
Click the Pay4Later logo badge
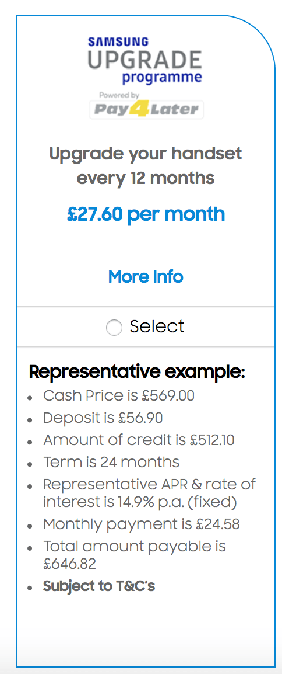(x=147, y=109)
